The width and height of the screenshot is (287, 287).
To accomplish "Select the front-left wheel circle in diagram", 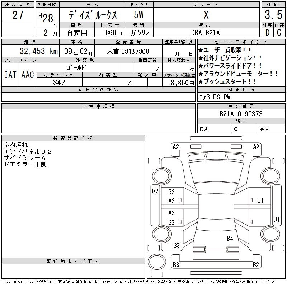I will pos(162,176).
